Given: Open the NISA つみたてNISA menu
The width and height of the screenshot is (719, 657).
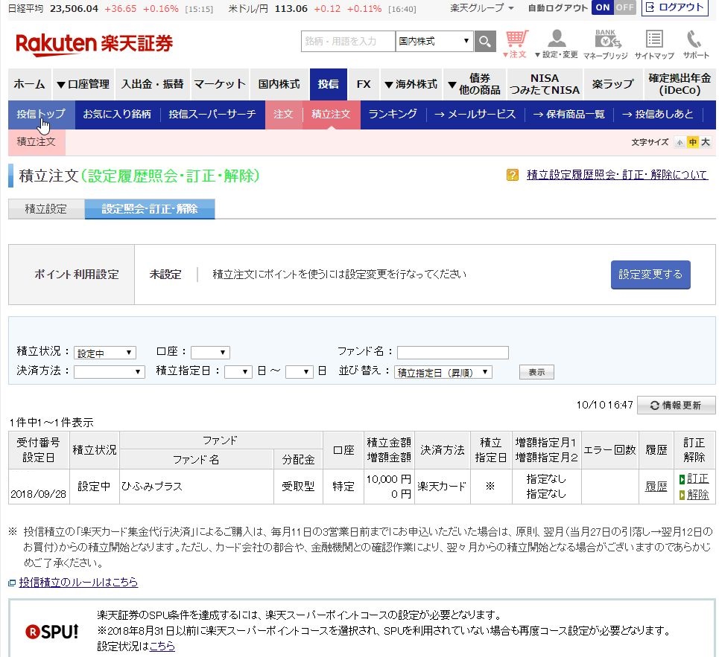Looking at the screenshot, I should [545, 84].
